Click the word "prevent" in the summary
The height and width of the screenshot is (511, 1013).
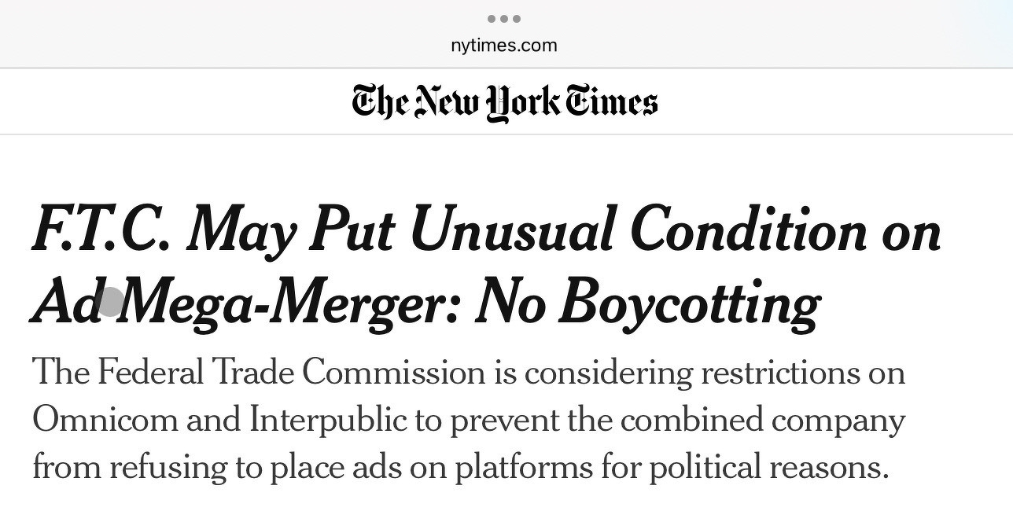coord(510,420)
